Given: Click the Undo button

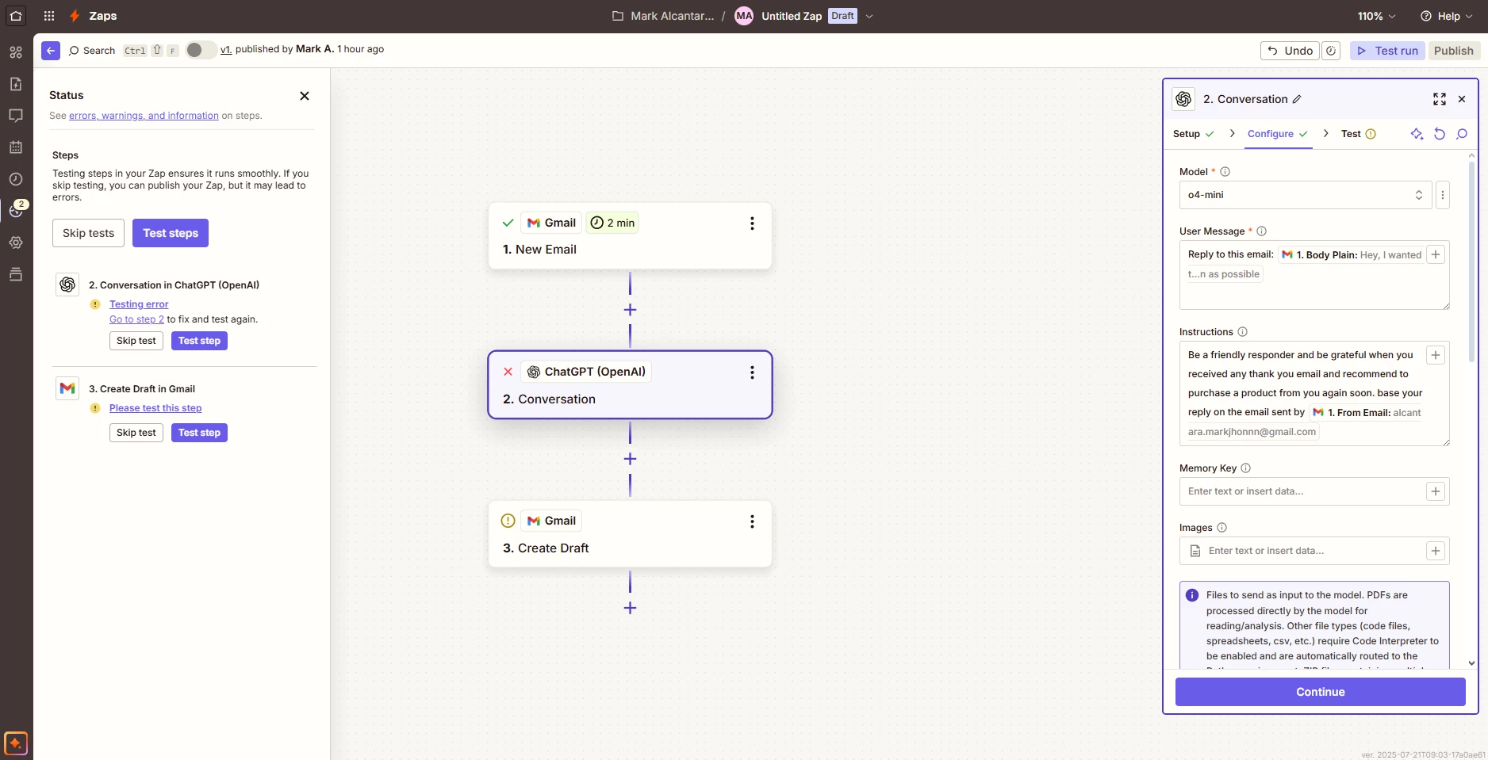Looking at the screenshot, I should (1290, 51).
